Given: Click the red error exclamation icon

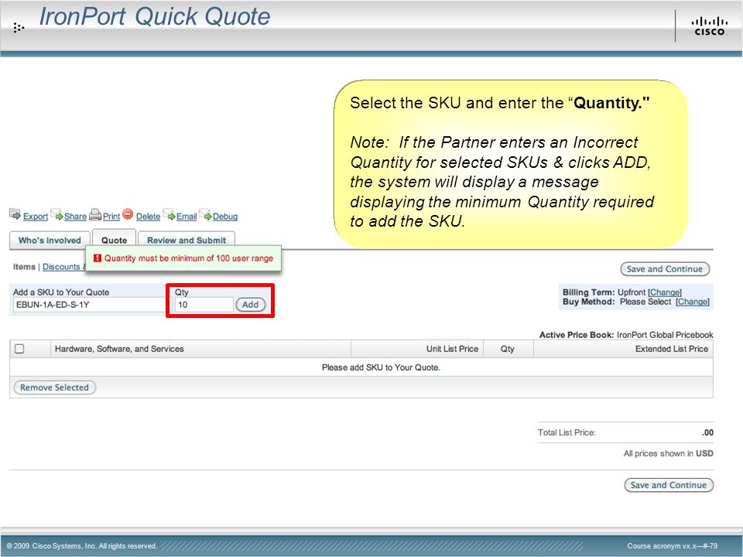Looking at the screenshot, I should [98, 258].
